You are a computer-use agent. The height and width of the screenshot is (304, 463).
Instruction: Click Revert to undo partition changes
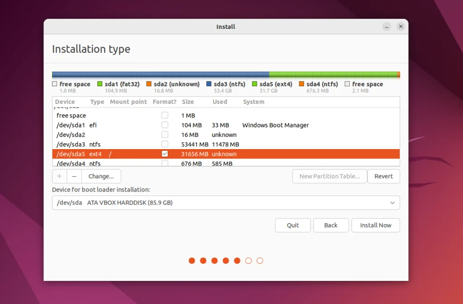pos(383,176)
